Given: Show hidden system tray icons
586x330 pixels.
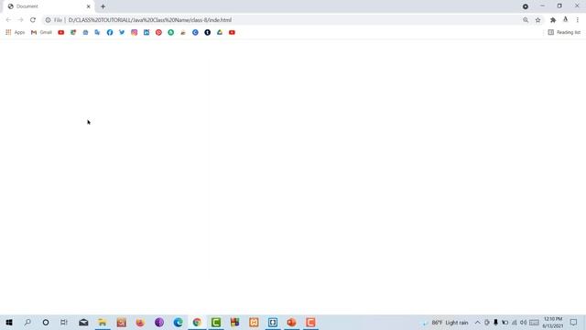Looking at the screenshot, I should pyautogui.click(x=478, y=323).
